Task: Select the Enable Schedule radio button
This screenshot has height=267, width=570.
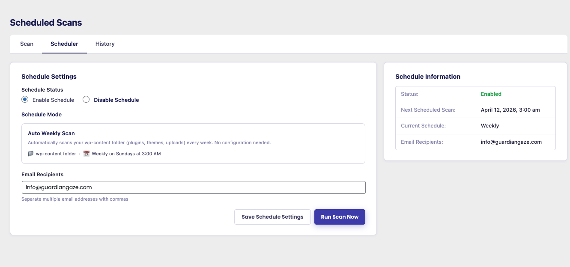Action: point(25,100)
